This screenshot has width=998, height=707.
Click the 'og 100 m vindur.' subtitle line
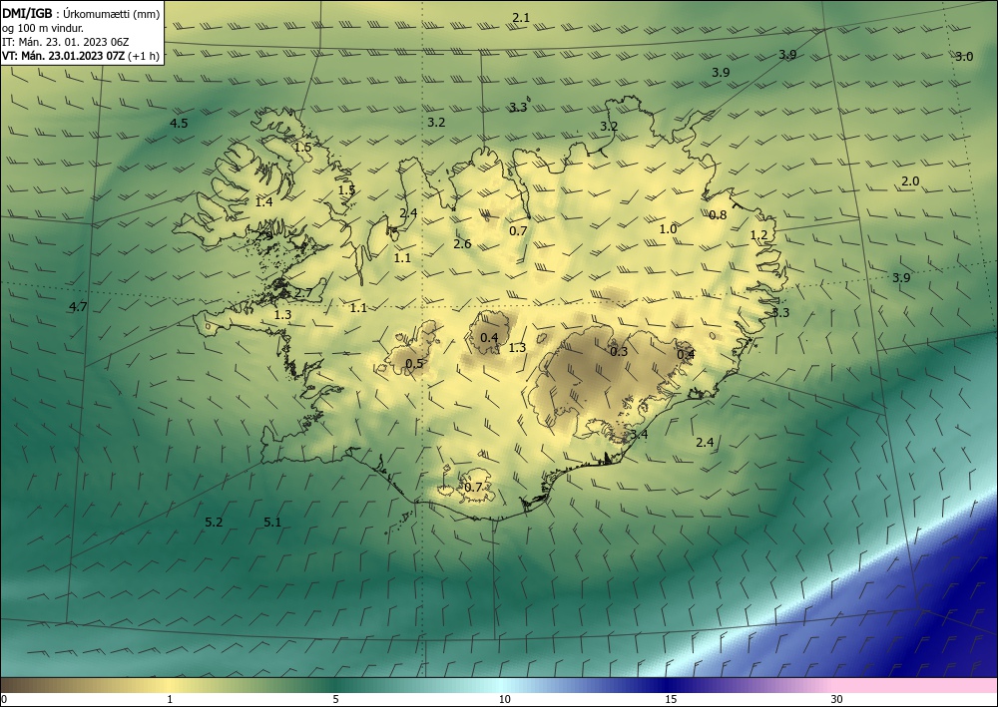click(x=43, y=28)
